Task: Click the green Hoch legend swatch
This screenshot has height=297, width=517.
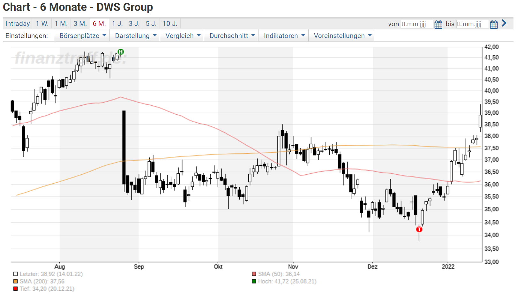Action: (254, 281)
